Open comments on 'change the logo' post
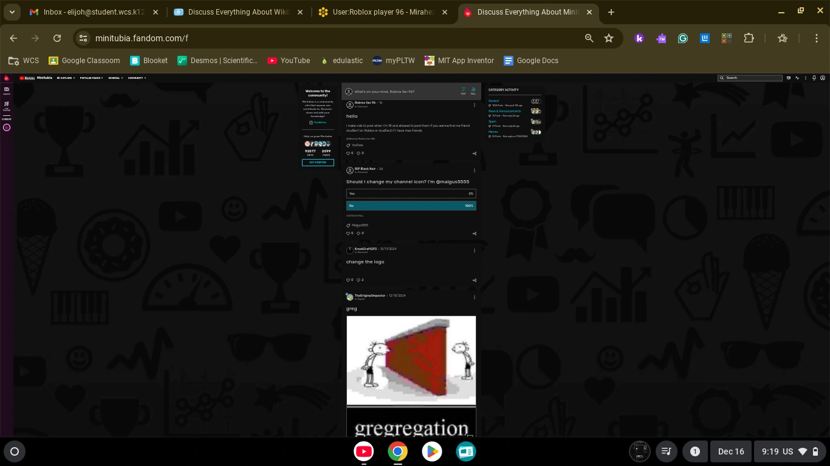The height and width of the screenshot is (466, 830). pyautogui.click(x=360, y=280)
